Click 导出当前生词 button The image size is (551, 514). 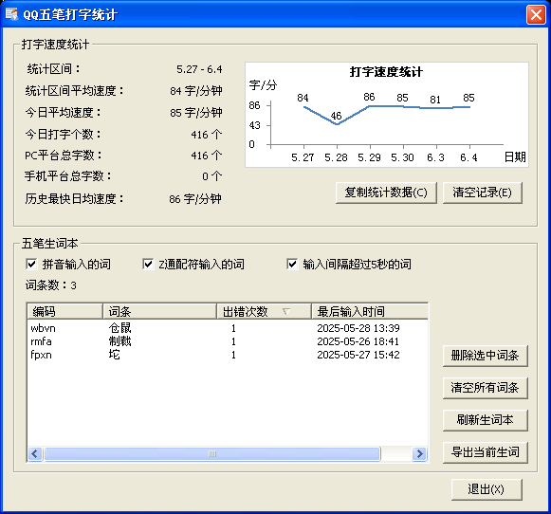[x=486, y=452]
